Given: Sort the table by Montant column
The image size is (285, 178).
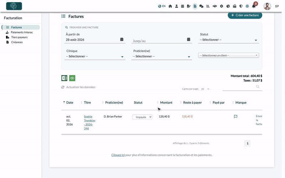Looking at the screenshot, I should point(166,103).
